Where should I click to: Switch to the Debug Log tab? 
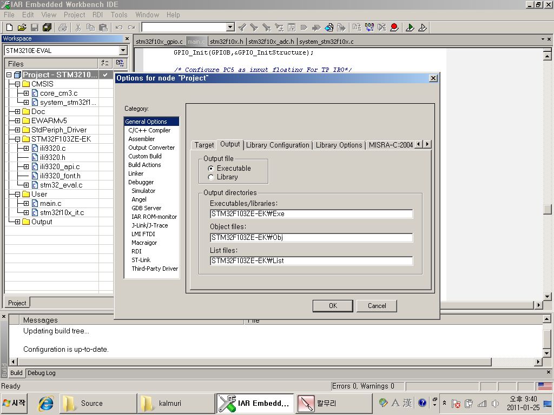[41, 373]
